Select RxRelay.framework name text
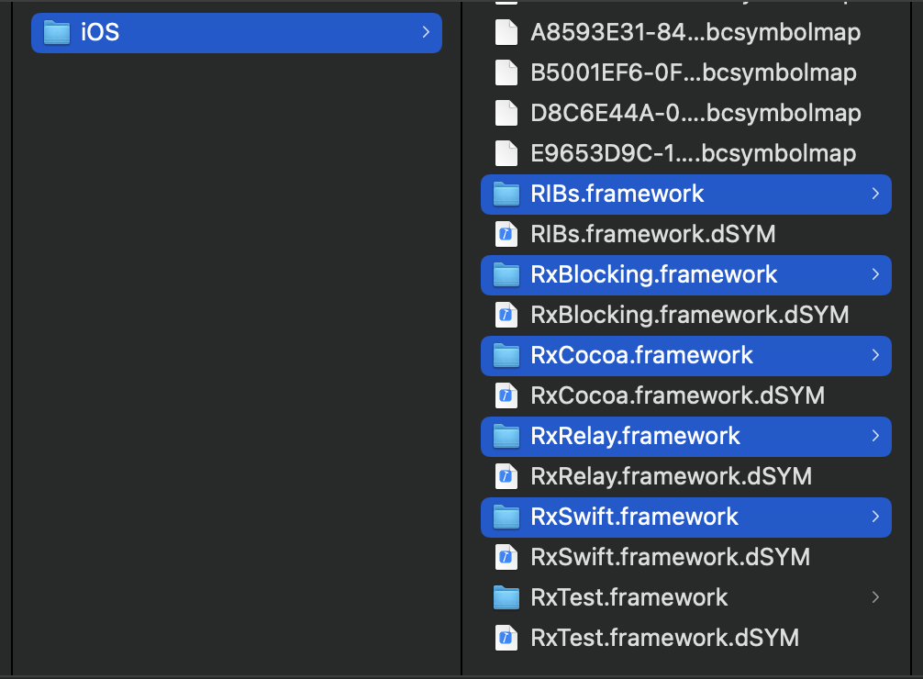The image size is (923, 679). coord(635,437)
